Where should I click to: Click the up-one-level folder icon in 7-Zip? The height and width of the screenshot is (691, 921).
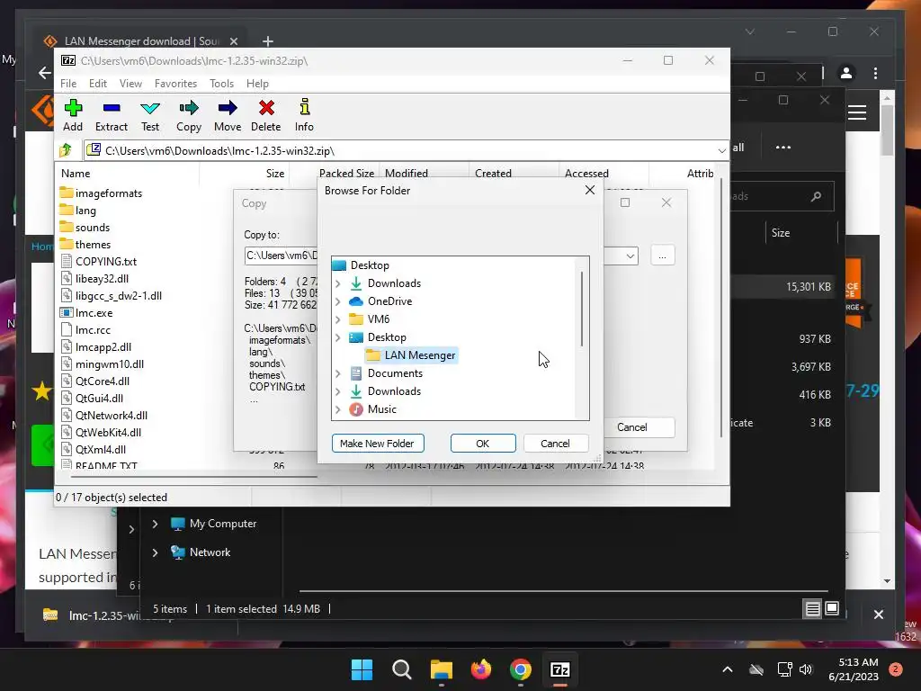(x=66, y=150)
